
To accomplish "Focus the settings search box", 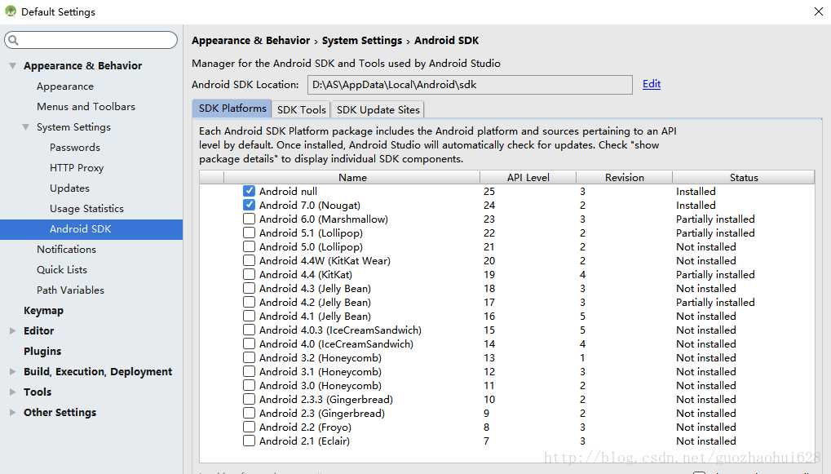I will click(91, 40).
